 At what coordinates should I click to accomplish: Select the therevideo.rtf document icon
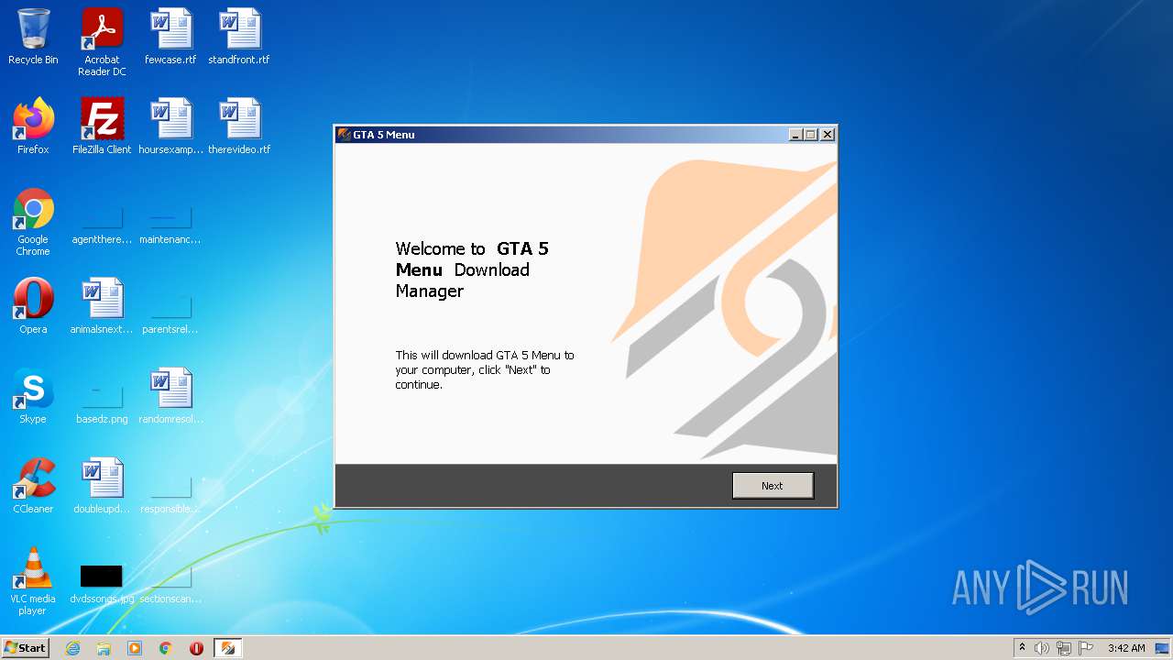(239, 126)
